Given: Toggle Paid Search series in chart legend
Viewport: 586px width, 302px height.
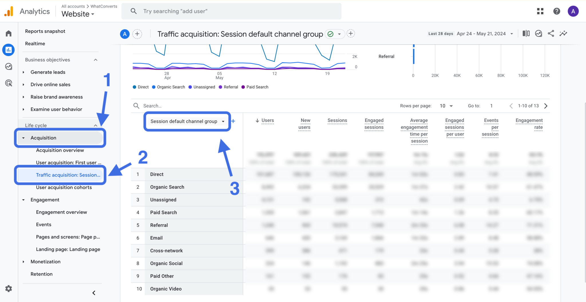Looking at the screenshot, I should pyautogui.click(x=255, y=87).
